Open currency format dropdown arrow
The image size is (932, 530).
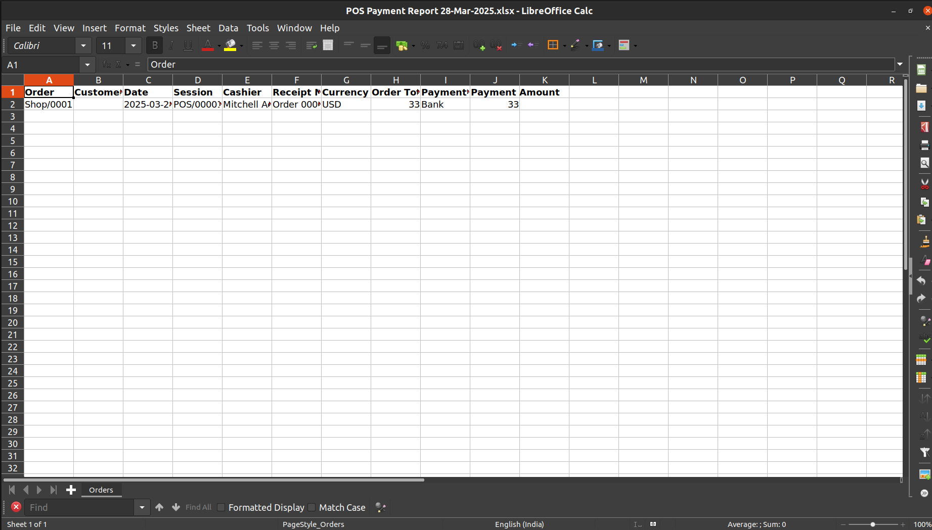(x=414, y=46)
